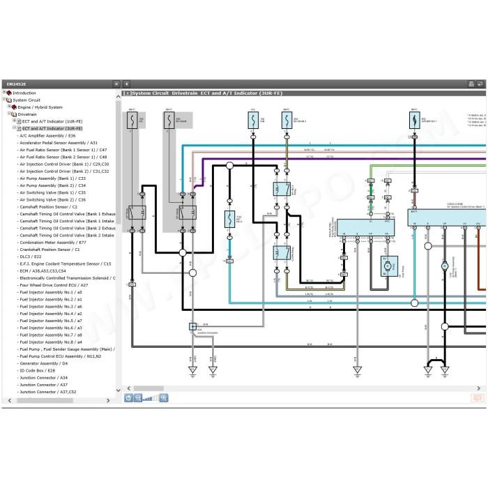The image size is (488, 488).
Task: Open Camshaft Position Sensor / C2
Action: coord(49,207)
